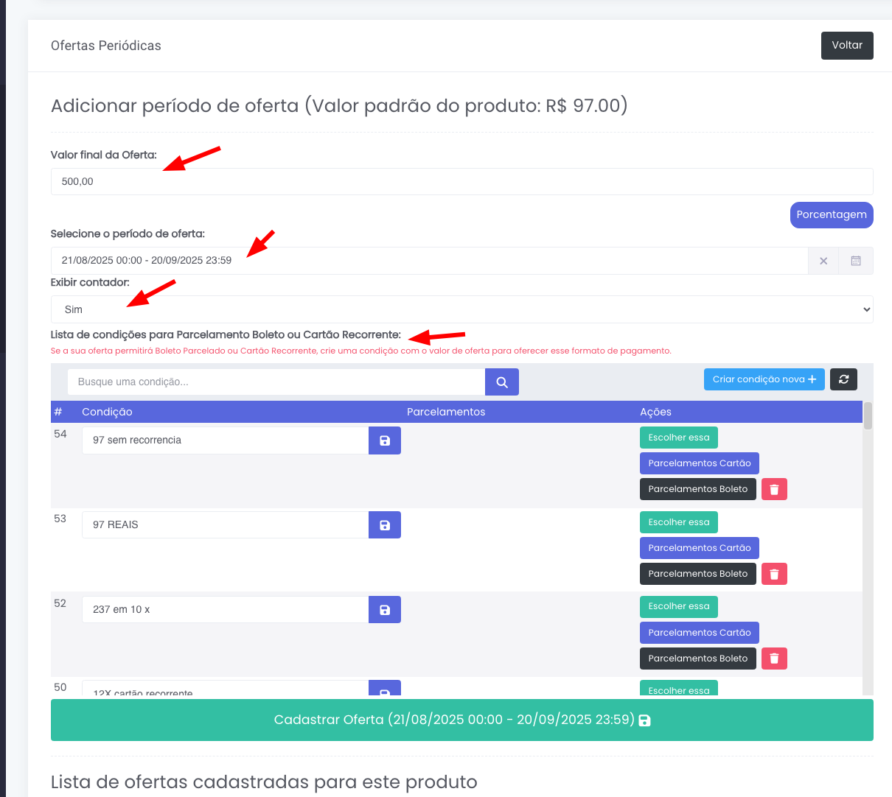Click 'Criar condição nova' button
892x797 pixels.
(764, 379)
